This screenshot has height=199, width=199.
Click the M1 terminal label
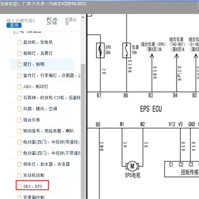coord(122,124)
